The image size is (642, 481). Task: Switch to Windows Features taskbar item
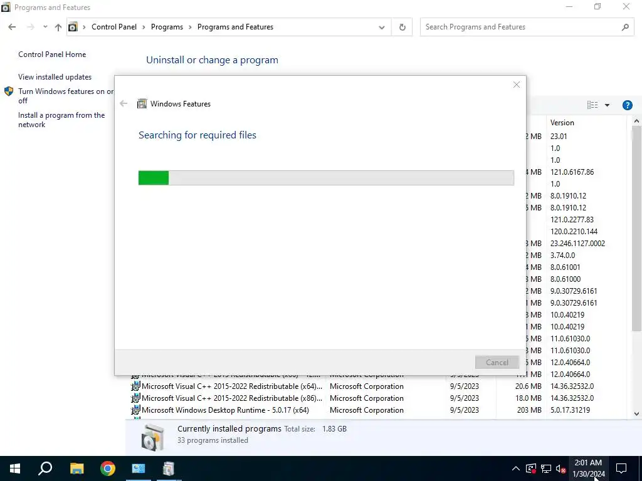tap(169, 468)
